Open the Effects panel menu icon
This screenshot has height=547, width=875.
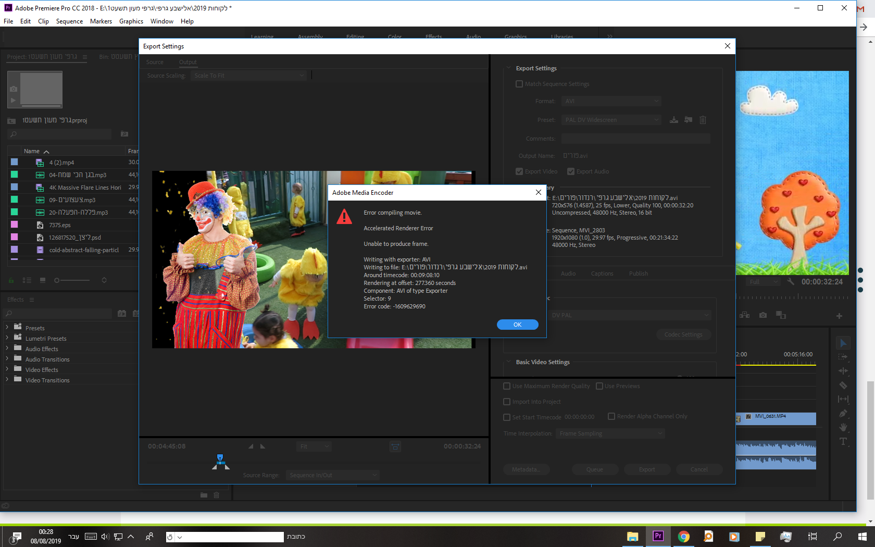tap(32, 300)
